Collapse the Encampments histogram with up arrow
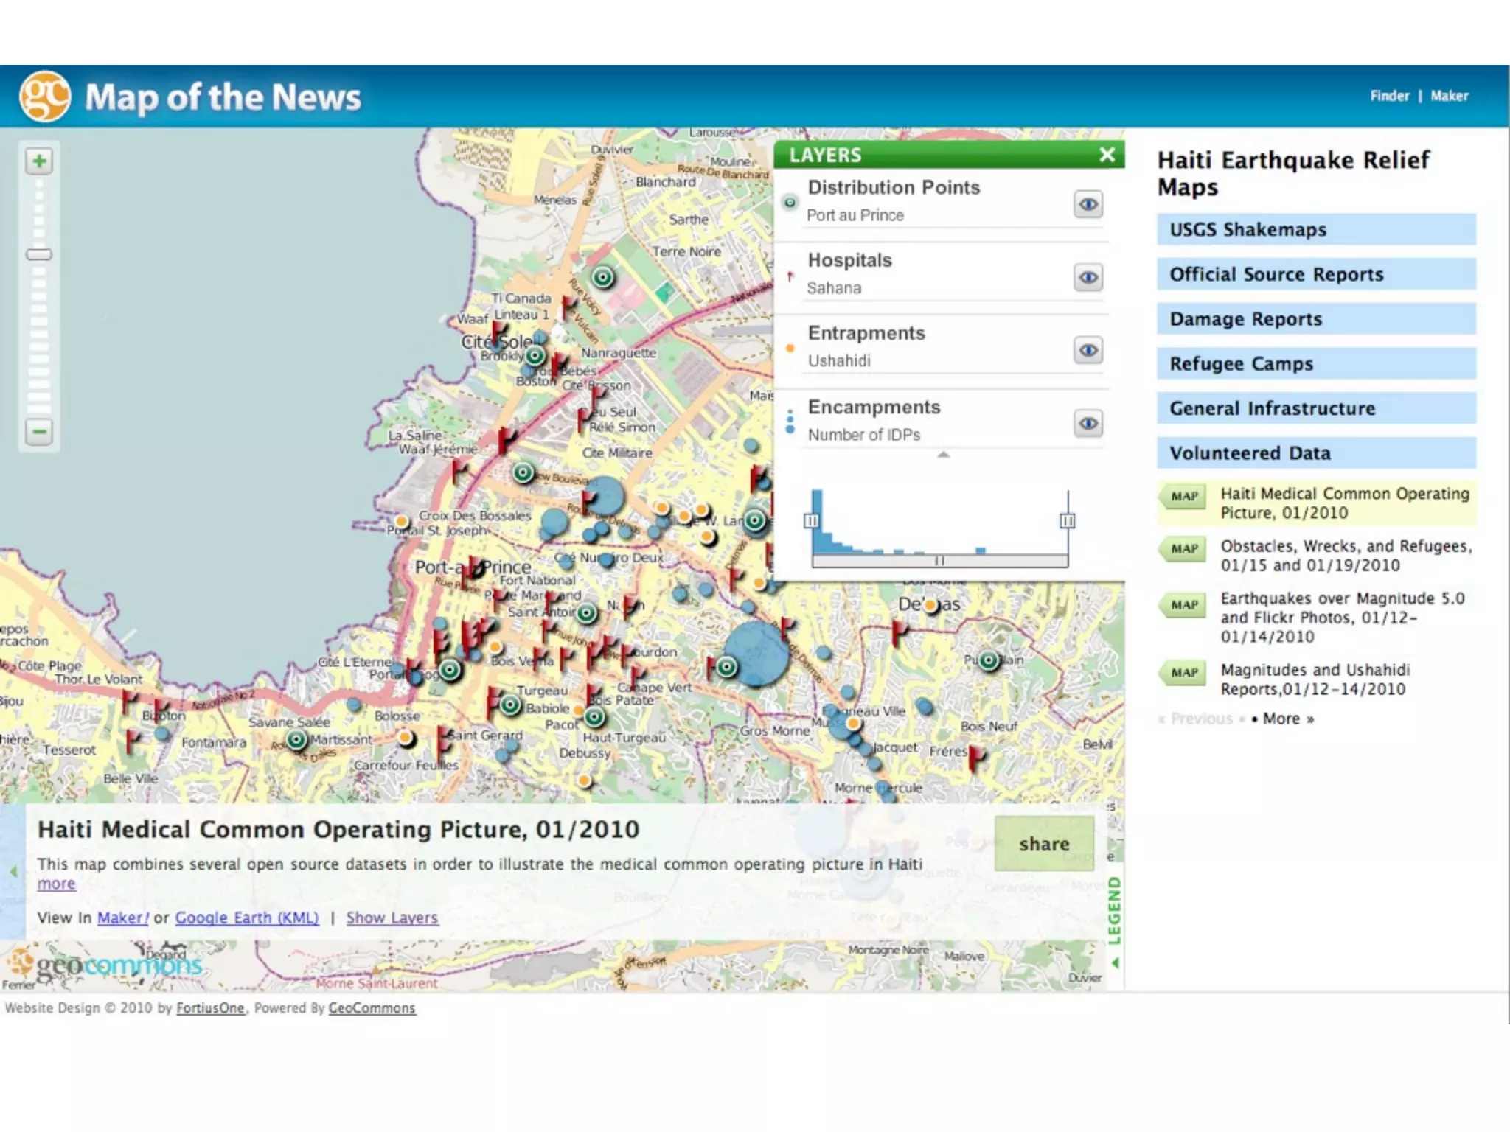The width and height of the screenshot is (1510, 1132). [x=943, y=455]
